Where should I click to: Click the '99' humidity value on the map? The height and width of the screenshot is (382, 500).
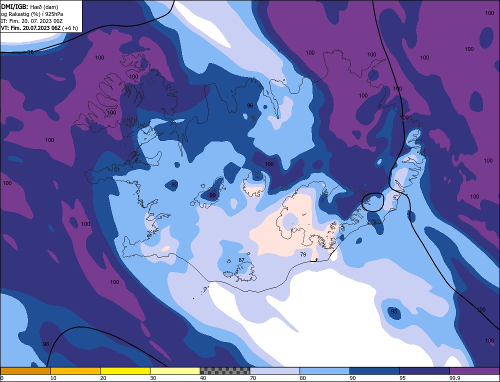tap(212, 195)
